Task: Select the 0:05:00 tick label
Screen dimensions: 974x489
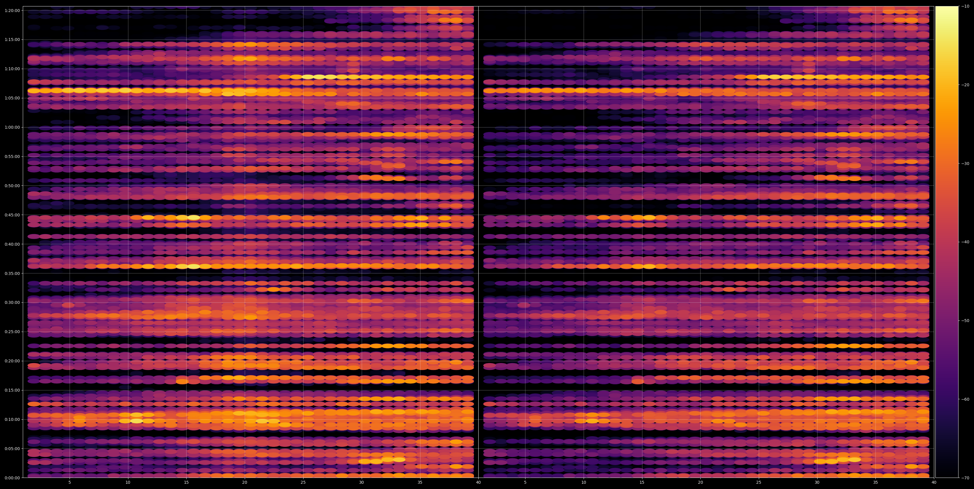Action: click(12, 449)
